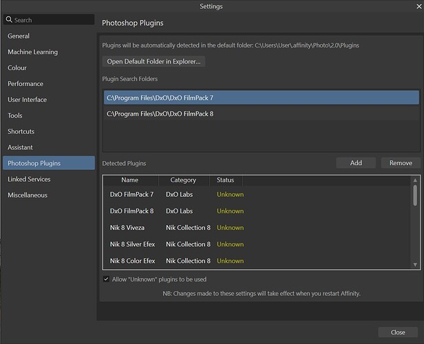Remove the selected plugin search folder

click(401, 163)
